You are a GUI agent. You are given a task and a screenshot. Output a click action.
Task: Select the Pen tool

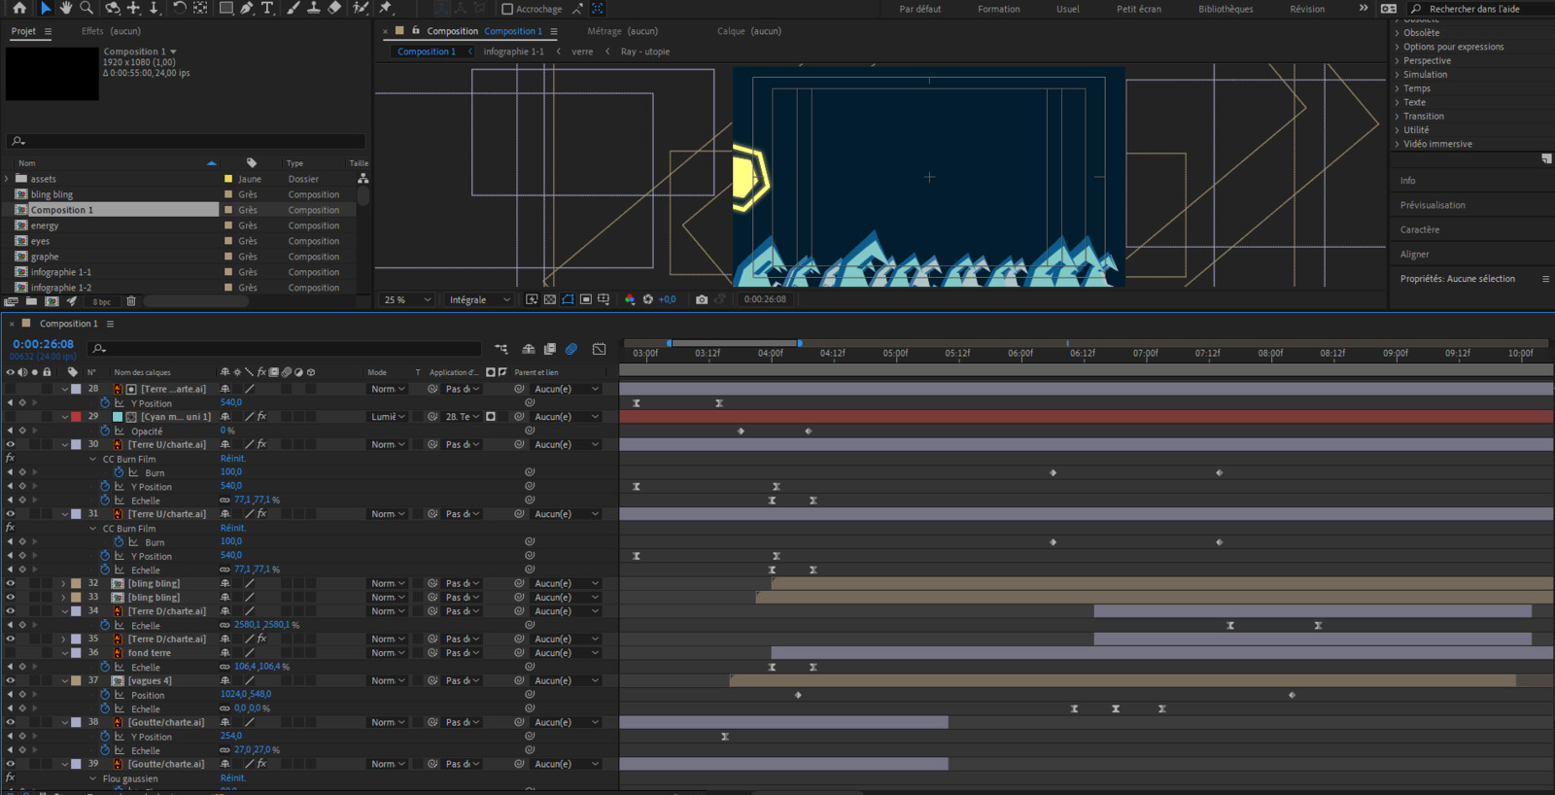(x=247, y=8)
